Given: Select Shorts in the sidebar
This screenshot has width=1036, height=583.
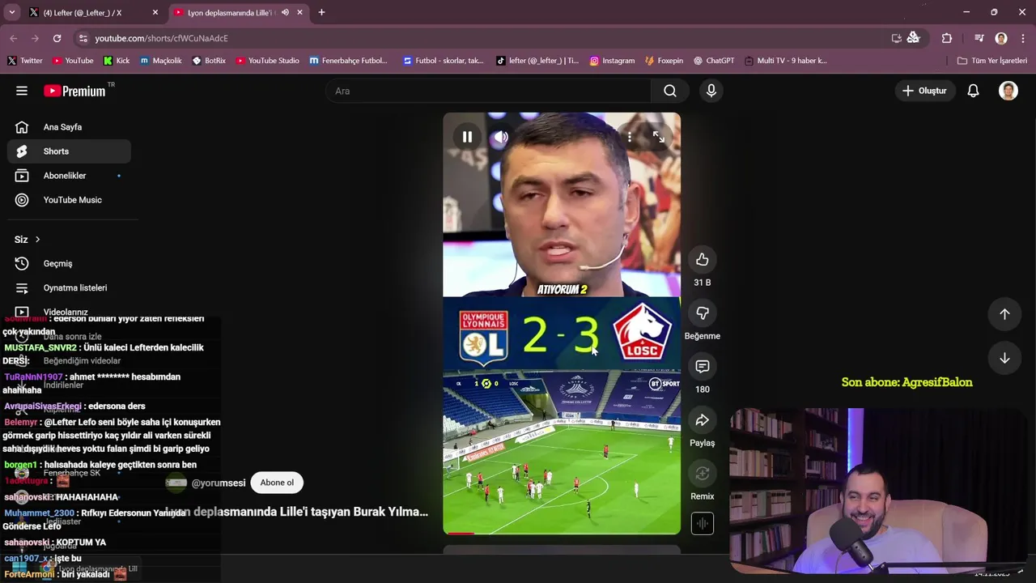Looking at the screenshot, I should pyautogui.click(x=69, y=151).
